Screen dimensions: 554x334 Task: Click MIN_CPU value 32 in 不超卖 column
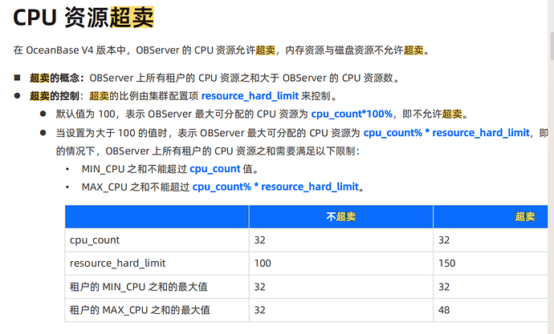(x=259, y=287)
